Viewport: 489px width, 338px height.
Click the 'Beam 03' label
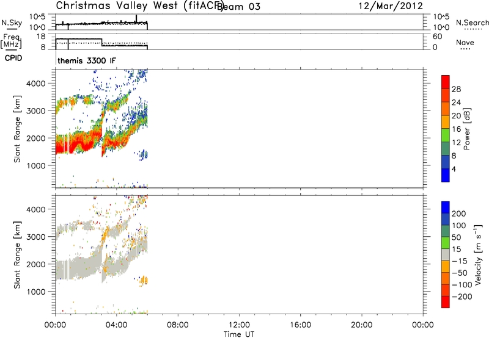pos(238,7)
